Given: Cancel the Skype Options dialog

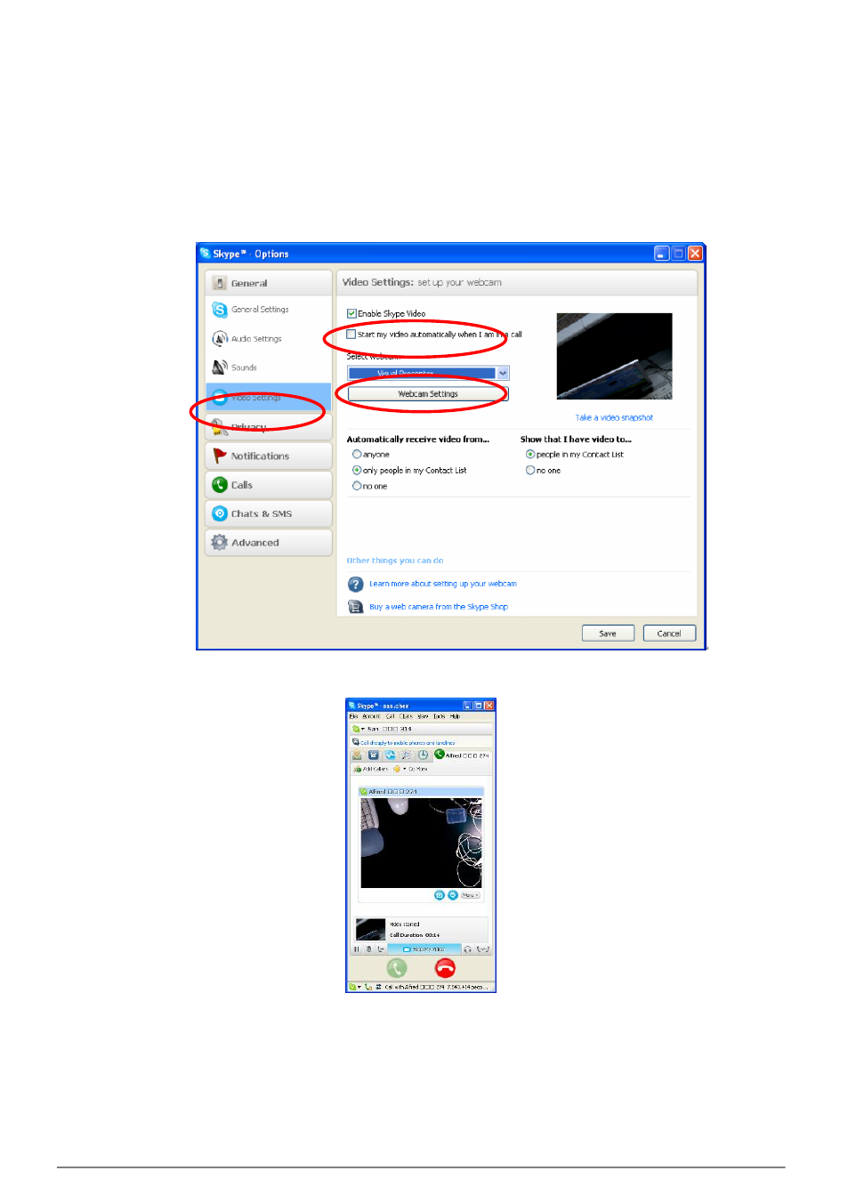Looking at the screenshot, I should point(669,634).
